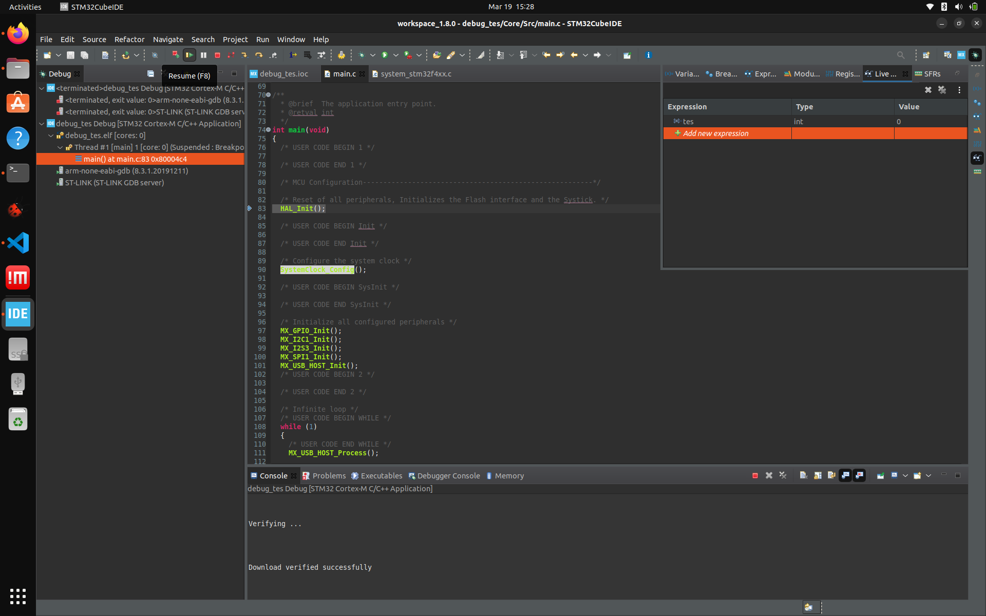Image resolution: width=986 pixels, height=616 pixels.
Task: Navigate back with the yellow back arrow
Action: pyautogui.click(x=574, y=55)
